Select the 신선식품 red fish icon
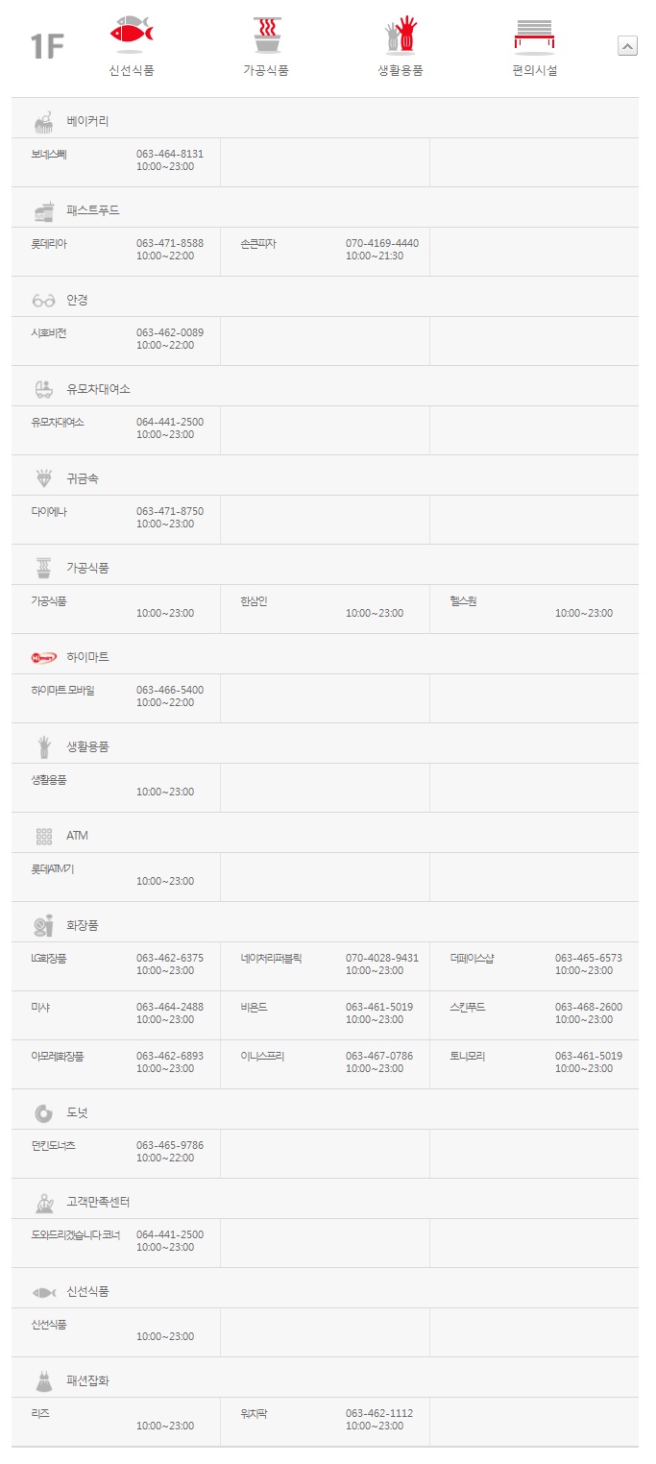656x1464 pixels. click(132, 35)
